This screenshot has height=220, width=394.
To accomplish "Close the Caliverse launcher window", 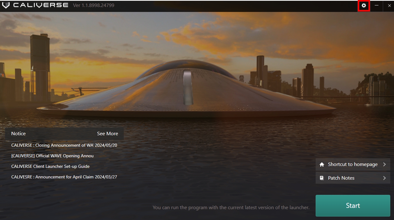I will pyautogui.click(x=389, y=5).
